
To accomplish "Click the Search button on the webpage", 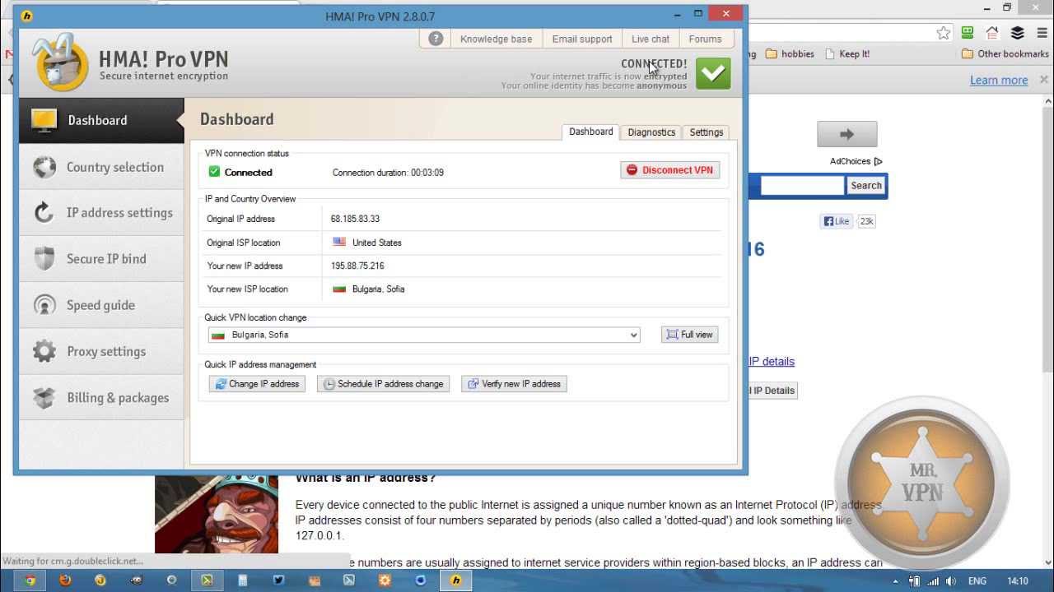I will click(x=865, y=186).
